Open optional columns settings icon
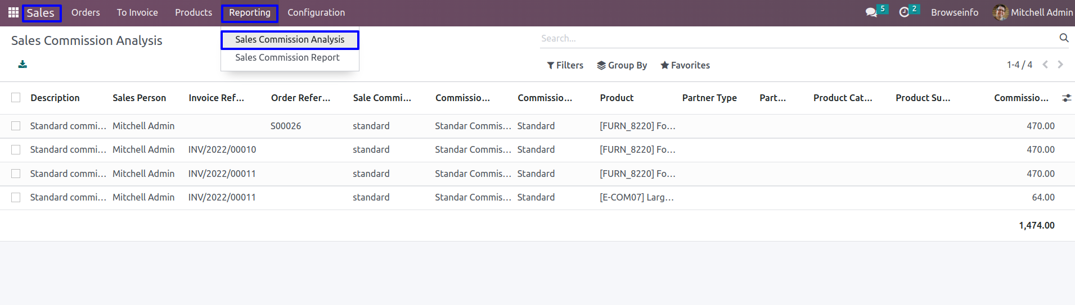This screenshot has height=305, width=1075. click(x=1066, y=98)
